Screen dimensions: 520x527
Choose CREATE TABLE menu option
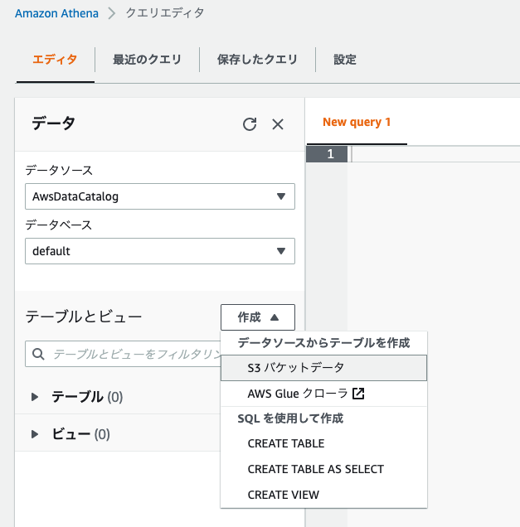(x=323, y=443)
